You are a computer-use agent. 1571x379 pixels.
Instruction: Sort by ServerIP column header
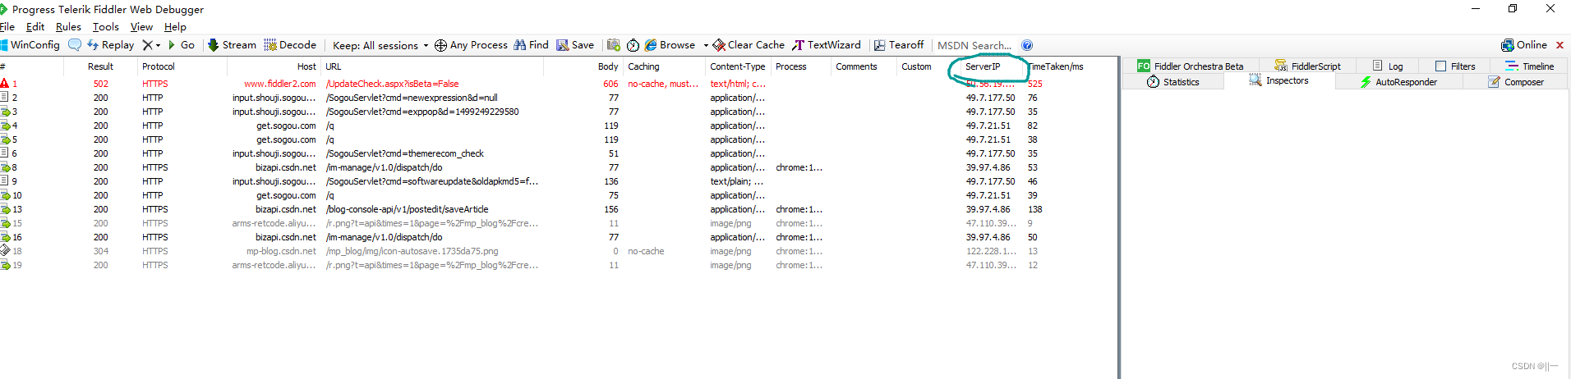[x=983, y=66]
